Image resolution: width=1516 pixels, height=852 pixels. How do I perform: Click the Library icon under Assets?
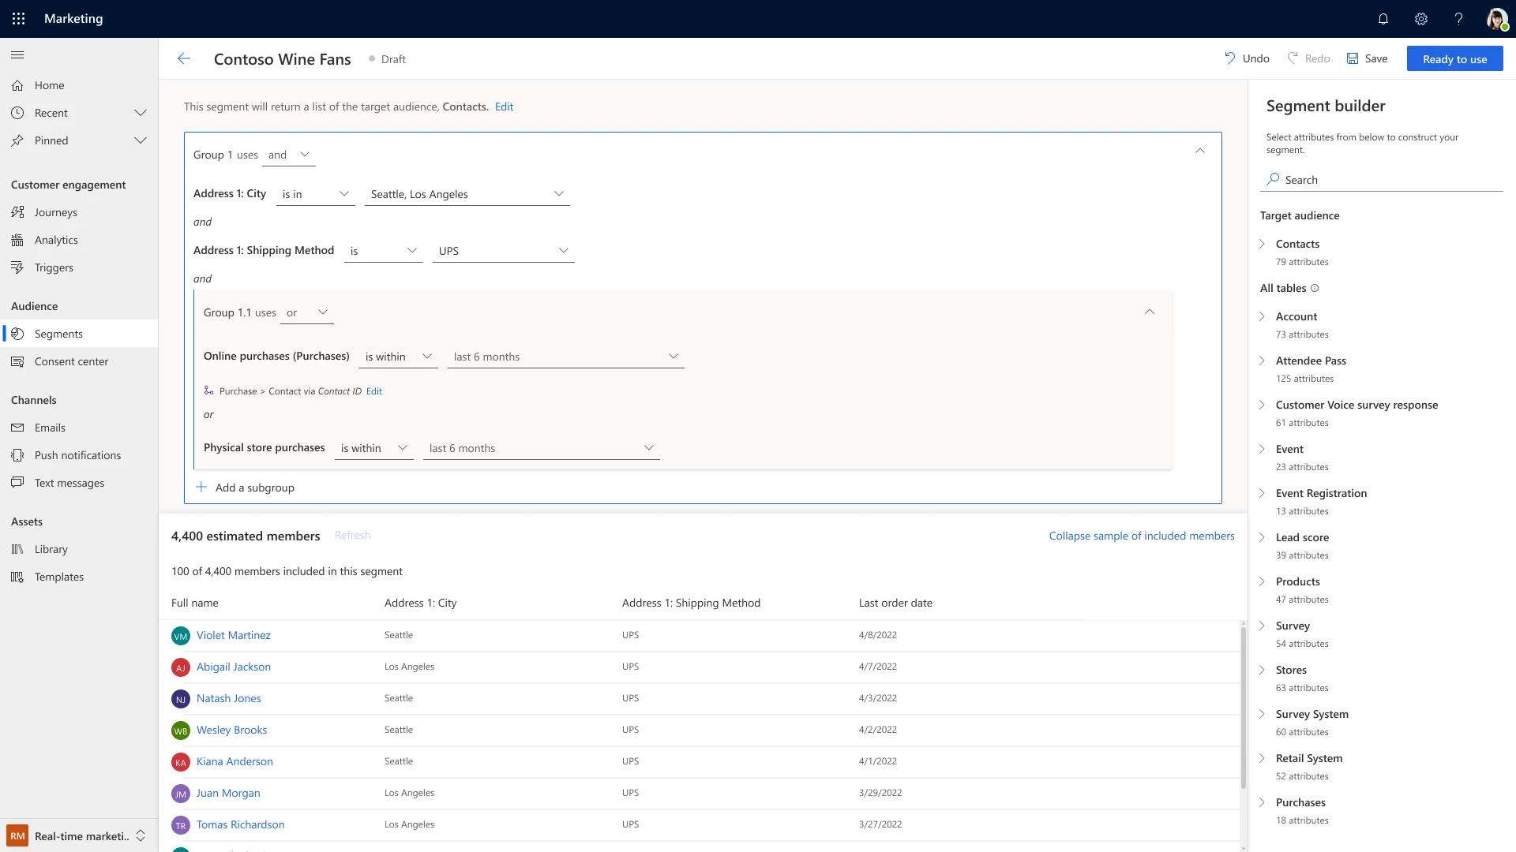click(17, 548)
